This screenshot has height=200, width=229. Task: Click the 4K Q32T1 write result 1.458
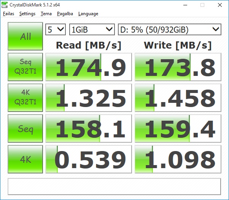[178, 98]
